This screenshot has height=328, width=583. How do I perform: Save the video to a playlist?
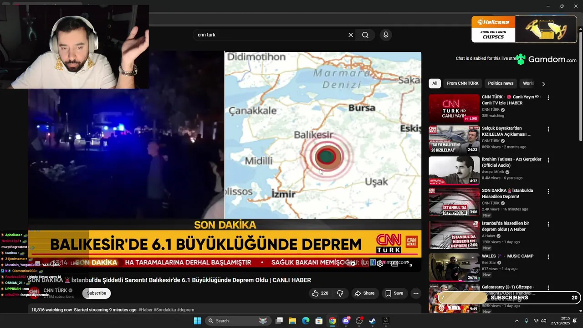coord(394,293)
